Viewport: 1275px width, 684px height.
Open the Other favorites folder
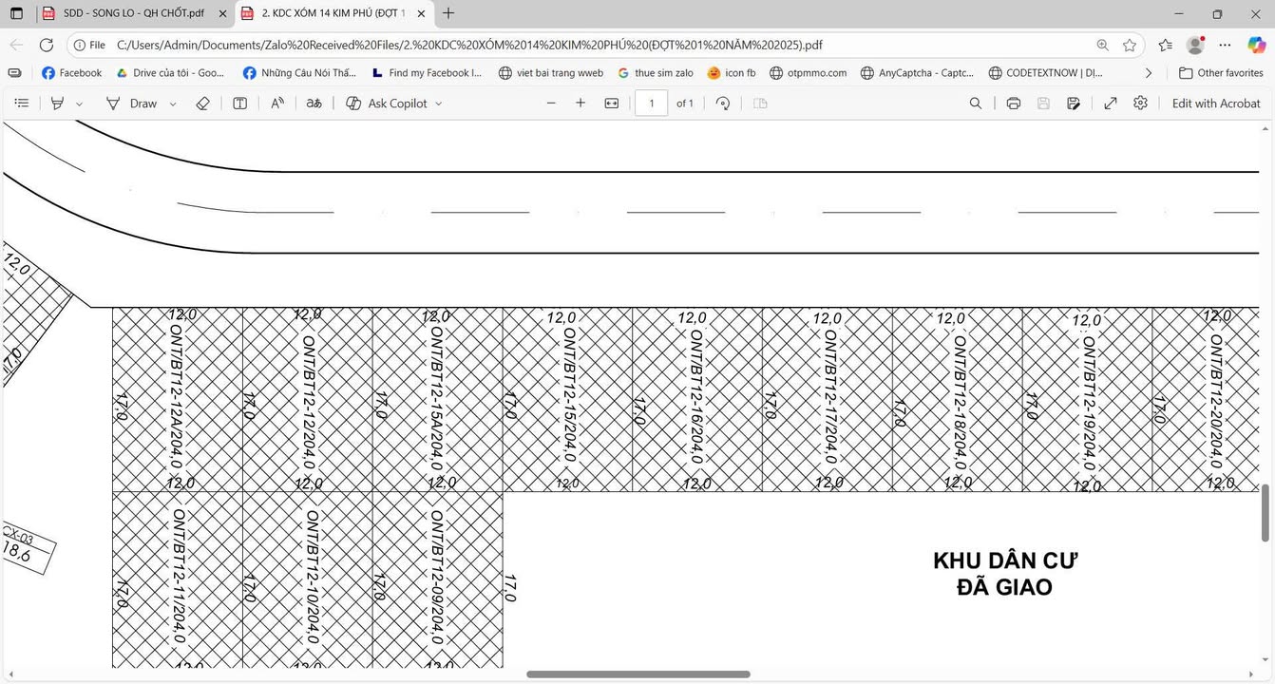point(1221,73)
